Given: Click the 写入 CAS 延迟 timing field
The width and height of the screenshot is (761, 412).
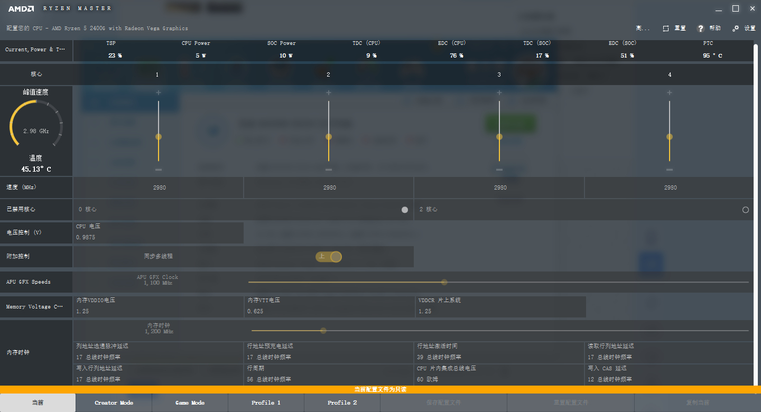Looking at the screenshot, I should click(670, 374).
